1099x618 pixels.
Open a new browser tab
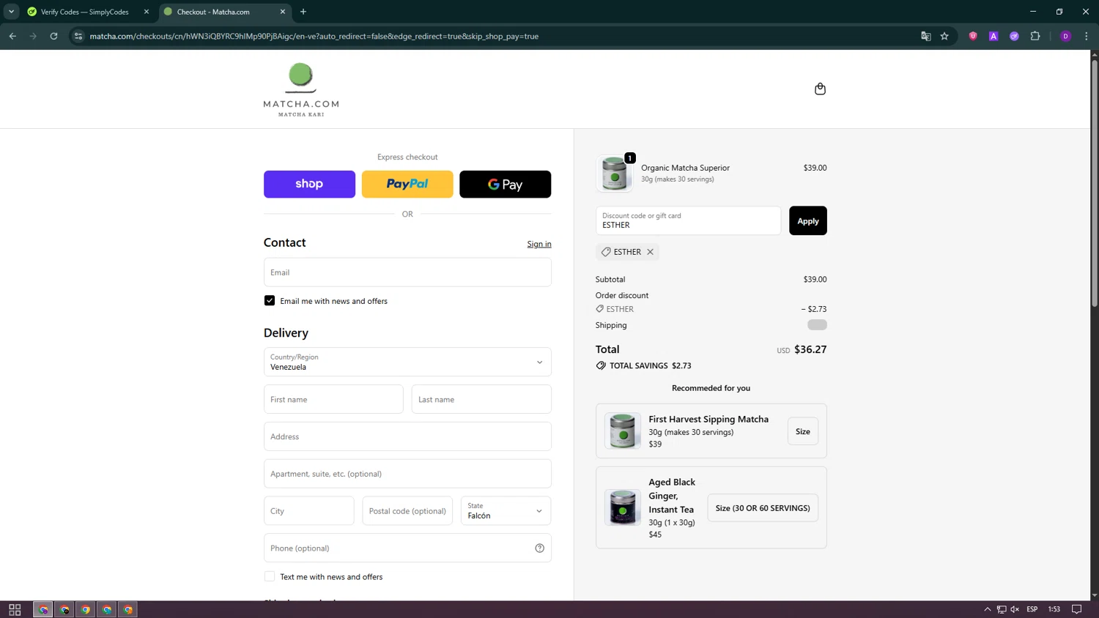point(303,12)
